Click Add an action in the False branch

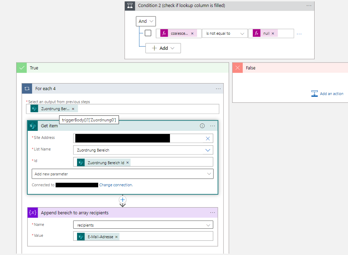click(x=327, y=94)
